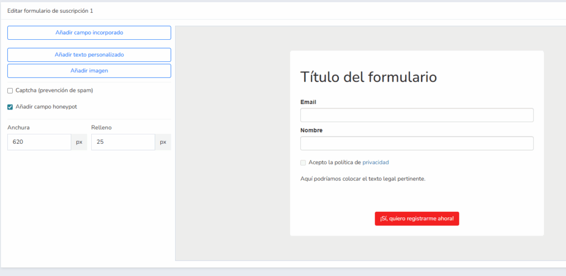Click the Nombre label in the form

[311, 131]
